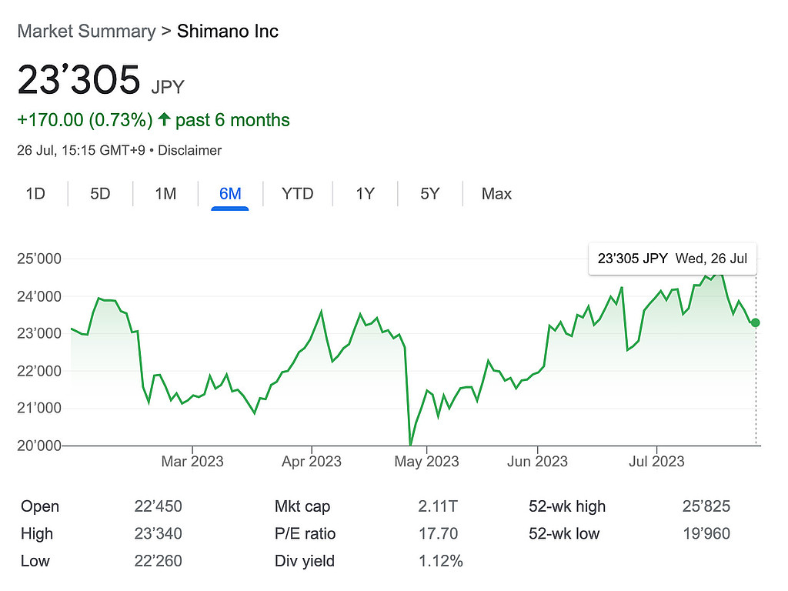This screenshot has width=788, height=591.
Task: Click the 52-wk high value
Action: pyautogui.click(x=704, y=506)
